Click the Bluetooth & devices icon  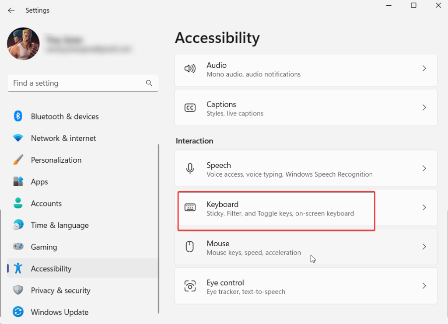tap(18, 116)
